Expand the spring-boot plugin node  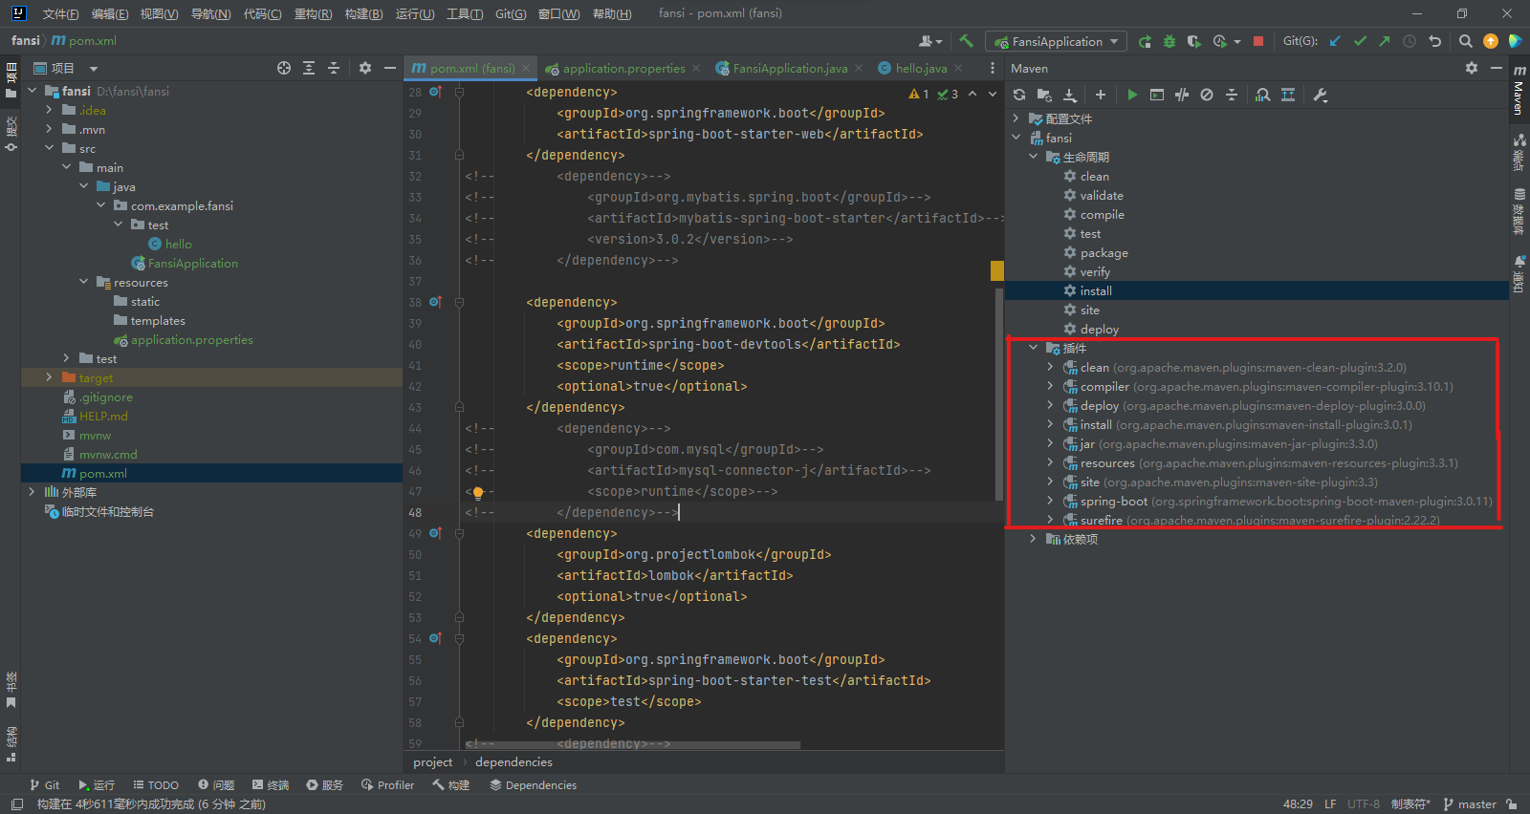(x=1050, y=501)
